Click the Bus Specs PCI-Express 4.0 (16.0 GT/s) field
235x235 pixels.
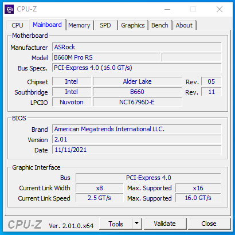coord(137,68)
